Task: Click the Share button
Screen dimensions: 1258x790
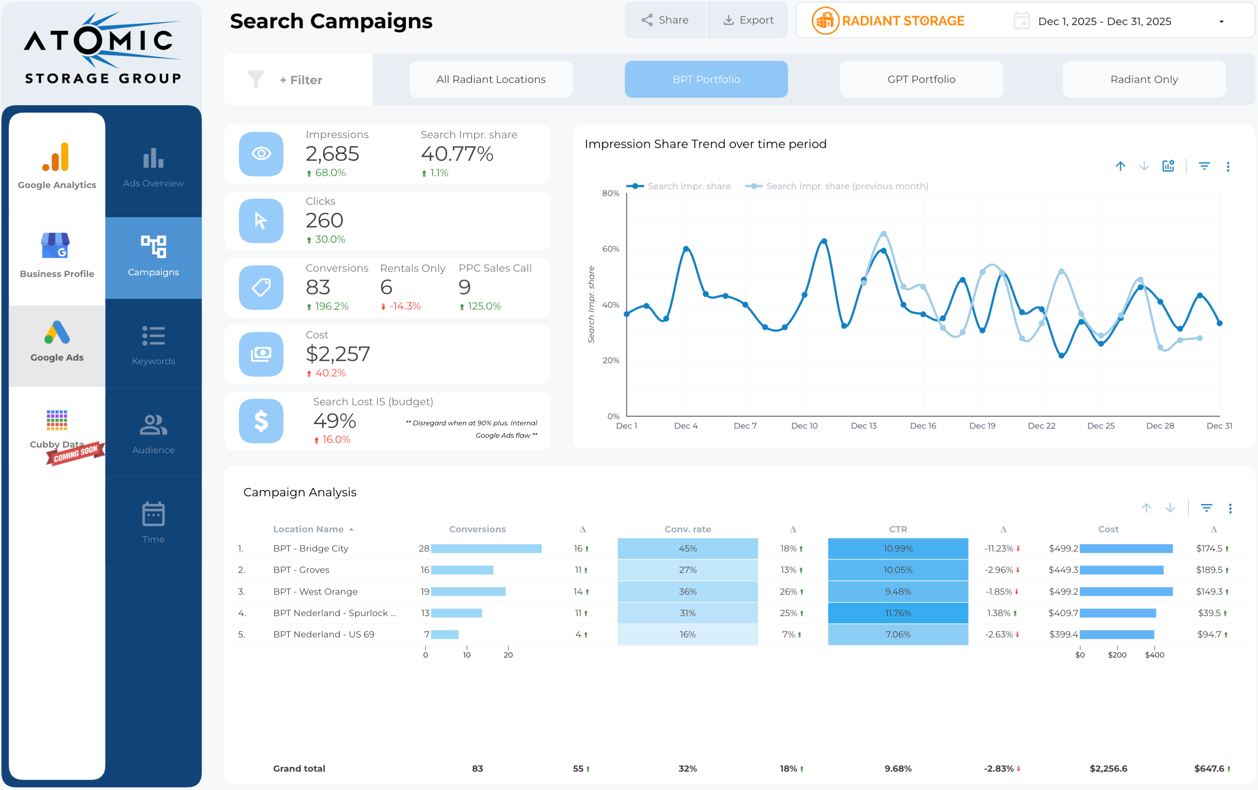Action: click(665, 21)
